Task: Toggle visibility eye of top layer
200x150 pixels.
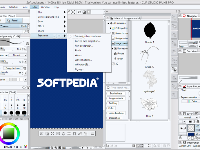Action: (x=181, y=128)
